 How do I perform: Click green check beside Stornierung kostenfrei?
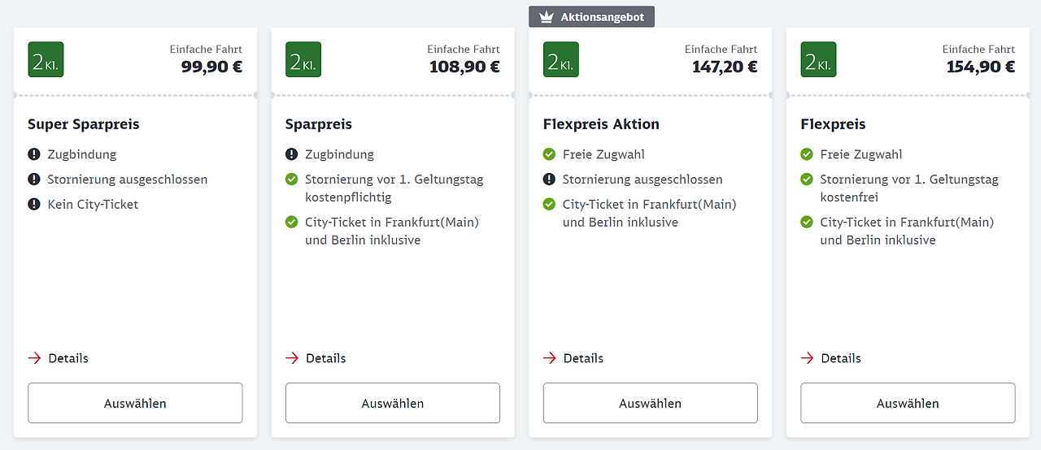pyautogui.click(x=807, y=180)
